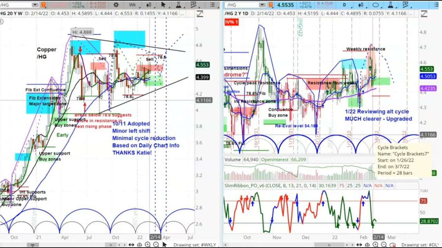Click right chart crosshair icon at bottom
Screen dimensions: 442x248
click(x=367, y=245)
